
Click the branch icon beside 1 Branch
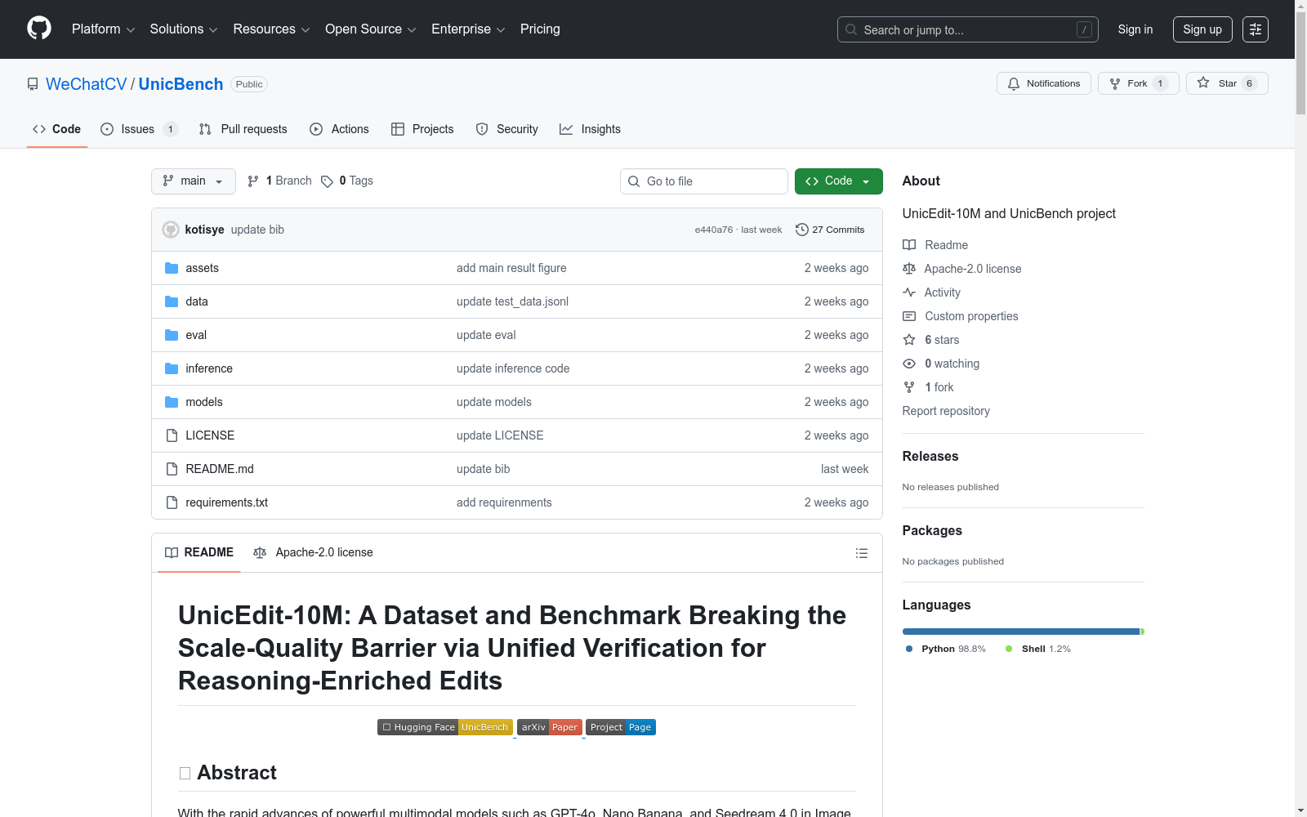253,181
